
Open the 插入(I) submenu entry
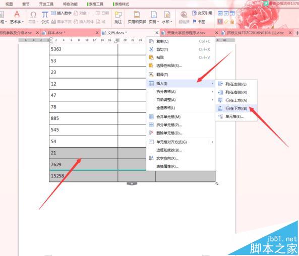click(181, 84)
